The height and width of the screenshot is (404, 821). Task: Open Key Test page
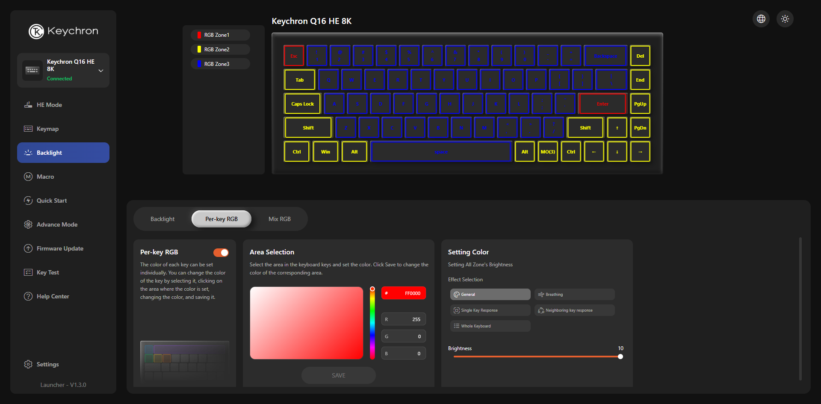tap(48, 272)
